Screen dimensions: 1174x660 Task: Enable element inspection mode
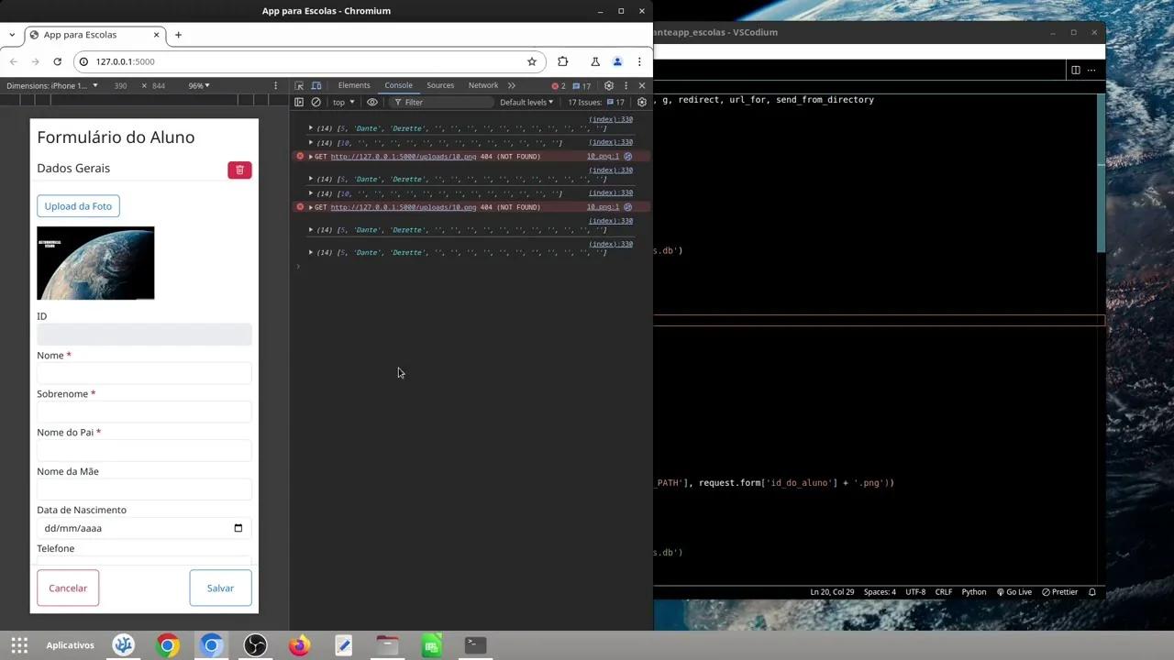coord(299,85)
